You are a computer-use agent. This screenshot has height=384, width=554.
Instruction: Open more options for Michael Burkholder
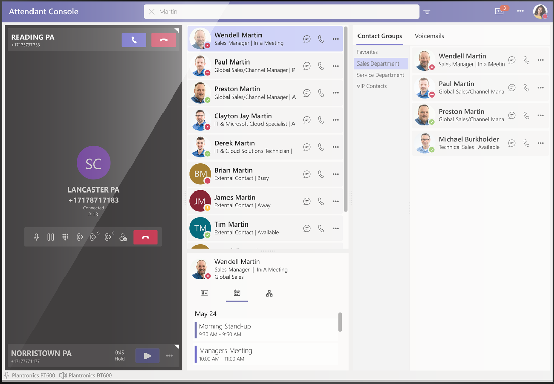(541, 143)
